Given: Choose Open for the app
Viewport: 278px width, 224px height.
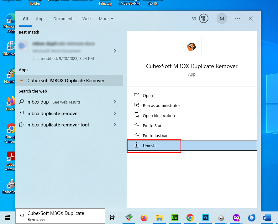Looking at the screenshot, I should (x=192, y=95).
